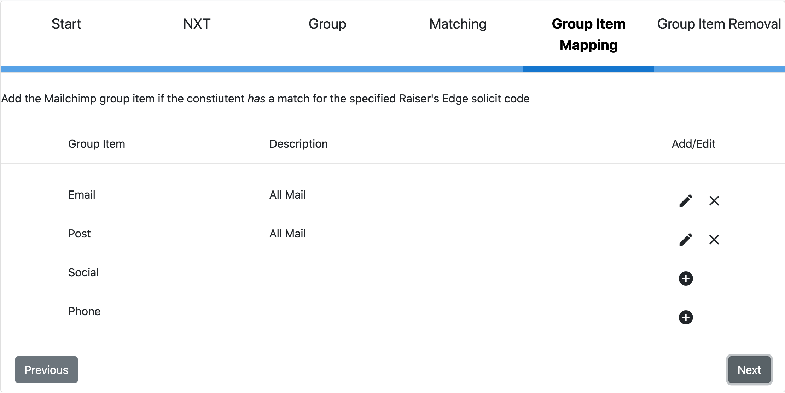Viewport: 785px width, 393px height.
Task: Remove the Email group item mapping
Action: 714,201
